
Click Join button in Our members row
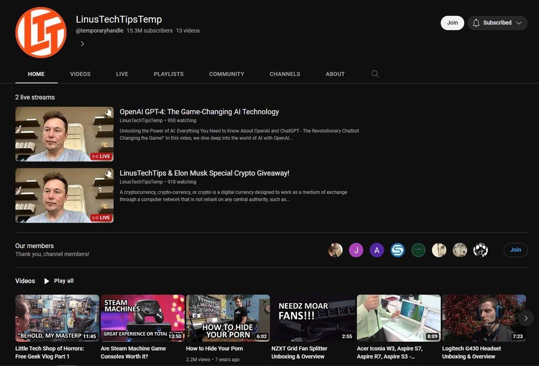pyautogui.click(x=515, y=250)
